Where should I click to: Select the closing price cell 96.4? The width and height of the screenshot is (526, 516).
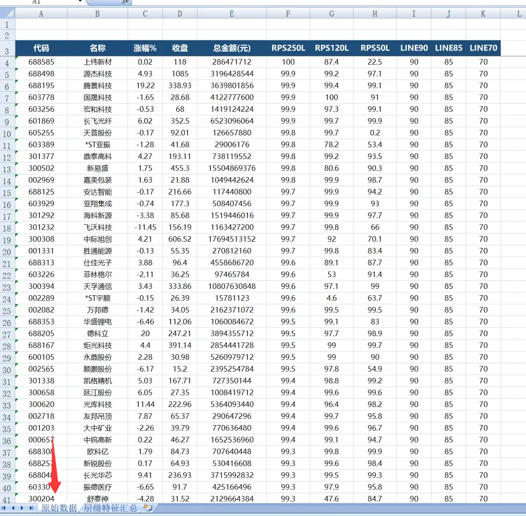(x=180, y=263)
